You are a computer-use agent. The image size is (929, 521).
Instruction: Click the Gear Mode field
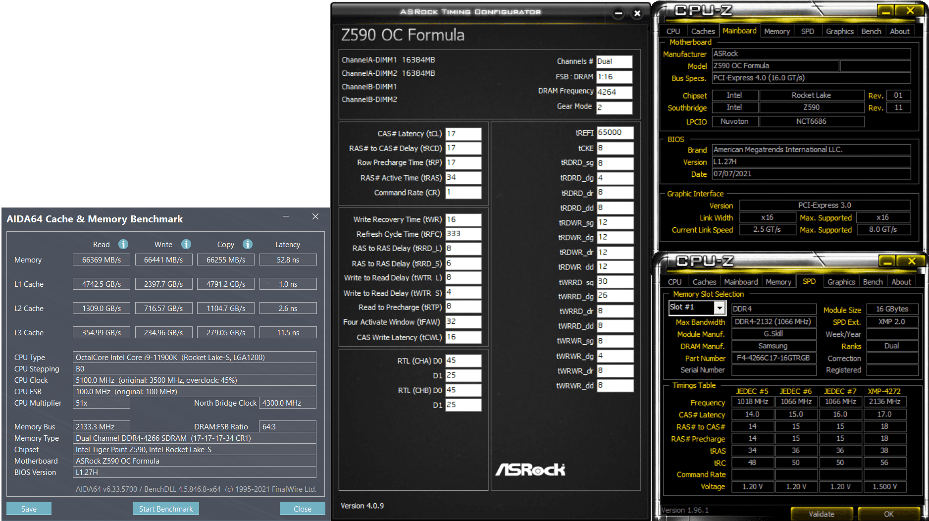(614, 107)
